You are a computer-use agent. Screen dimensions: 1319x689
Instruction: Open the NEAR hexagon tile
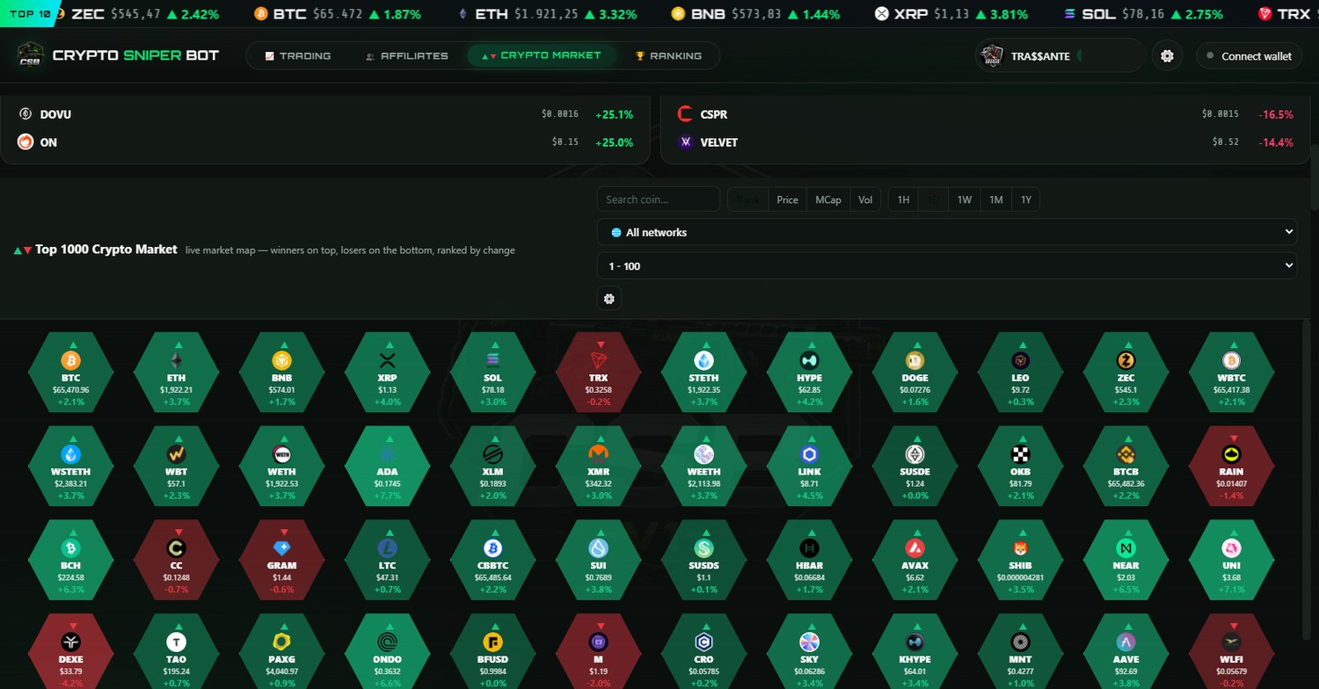pyautogui.click(x=1126, y=561)
